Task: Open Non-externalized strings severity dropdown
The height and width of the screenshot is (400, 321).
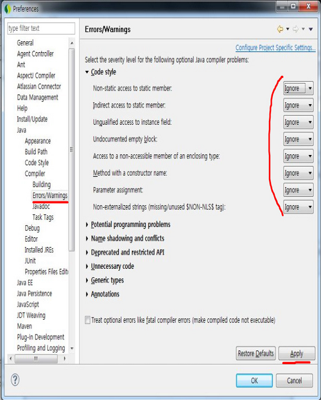Action: (299, 207)
